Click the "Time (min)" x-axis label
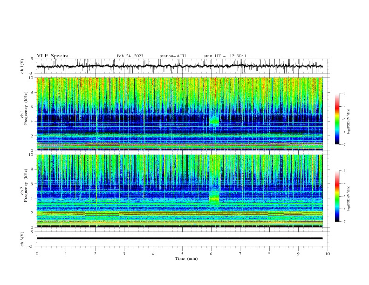Viewport: 369px width, 285px height. (x=186, y=258)
